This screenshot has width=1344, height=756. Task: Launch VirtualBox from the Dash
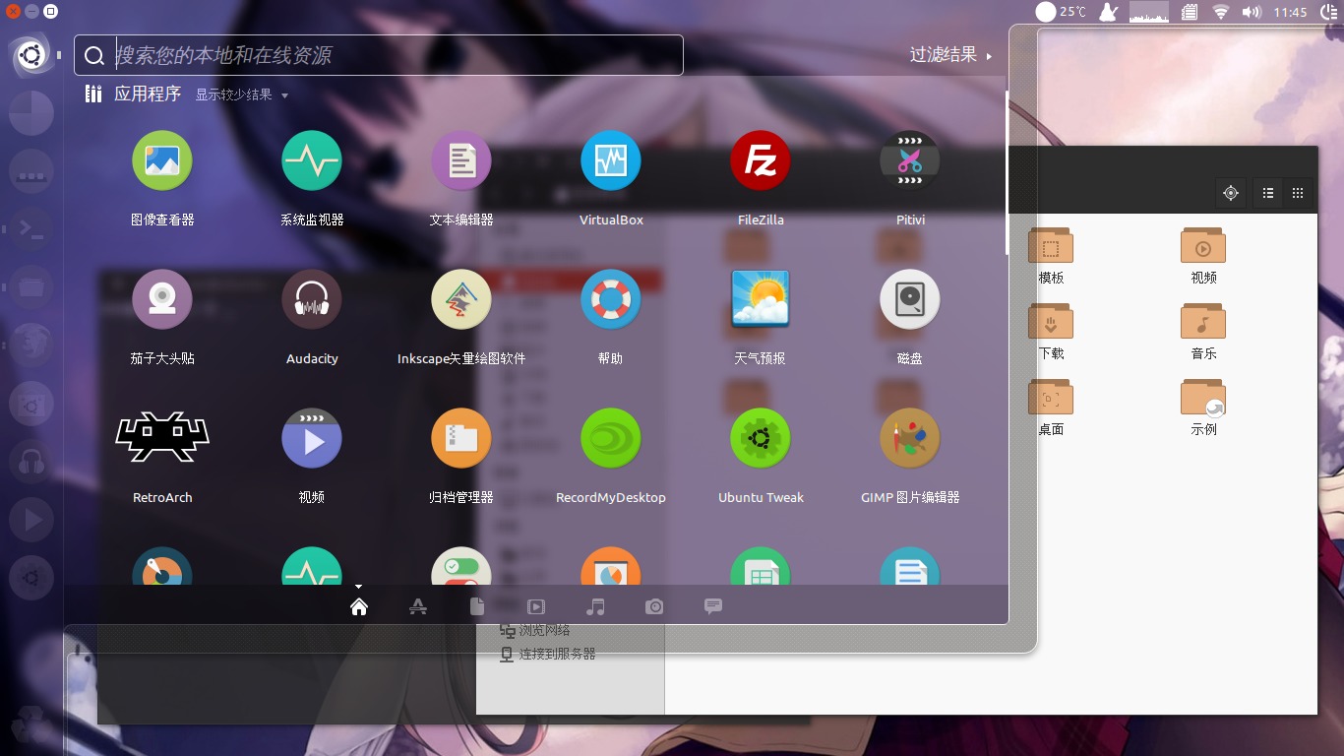pyautogui.click(x=611, y=160)
